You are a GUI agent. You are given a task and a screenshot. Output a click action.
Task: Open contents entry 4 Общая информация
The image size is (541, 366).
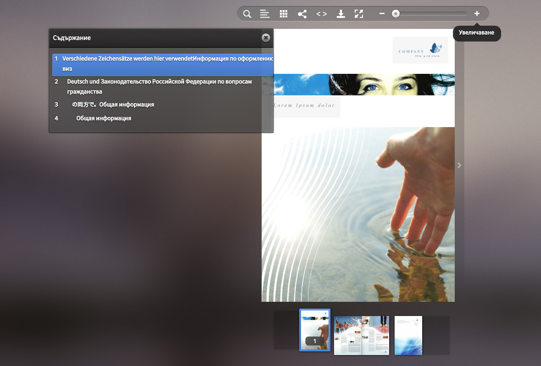coord(103,118)
